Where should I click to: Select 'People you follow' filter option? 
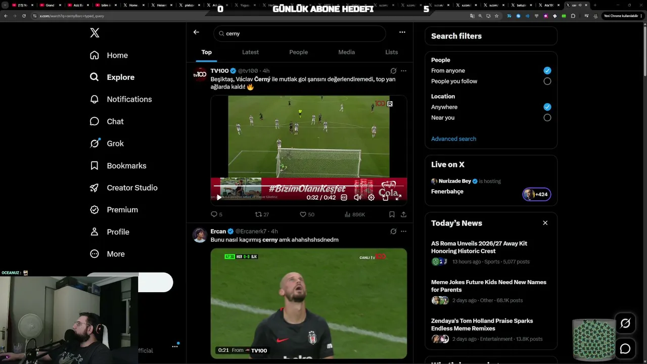pos(547,81)
